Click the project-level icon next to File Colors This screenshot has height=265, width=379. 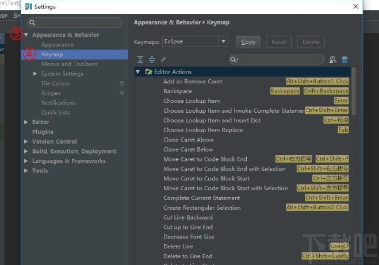121,83
